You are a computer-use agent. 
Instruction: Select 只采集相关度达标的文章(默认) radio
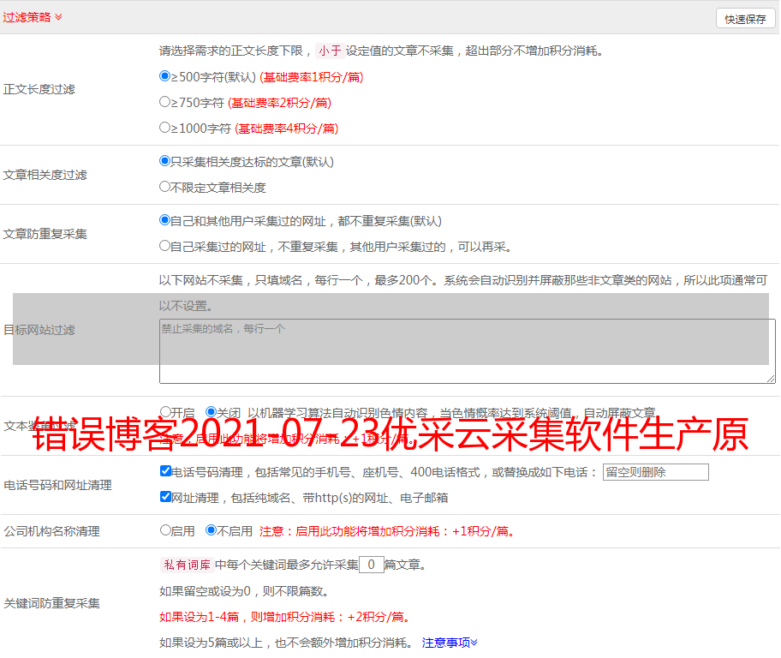(164, 161)
